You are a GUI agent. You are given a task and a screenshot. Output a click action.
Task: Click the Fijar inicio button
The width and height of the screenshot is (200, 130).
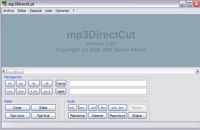[x=17, y=116]
